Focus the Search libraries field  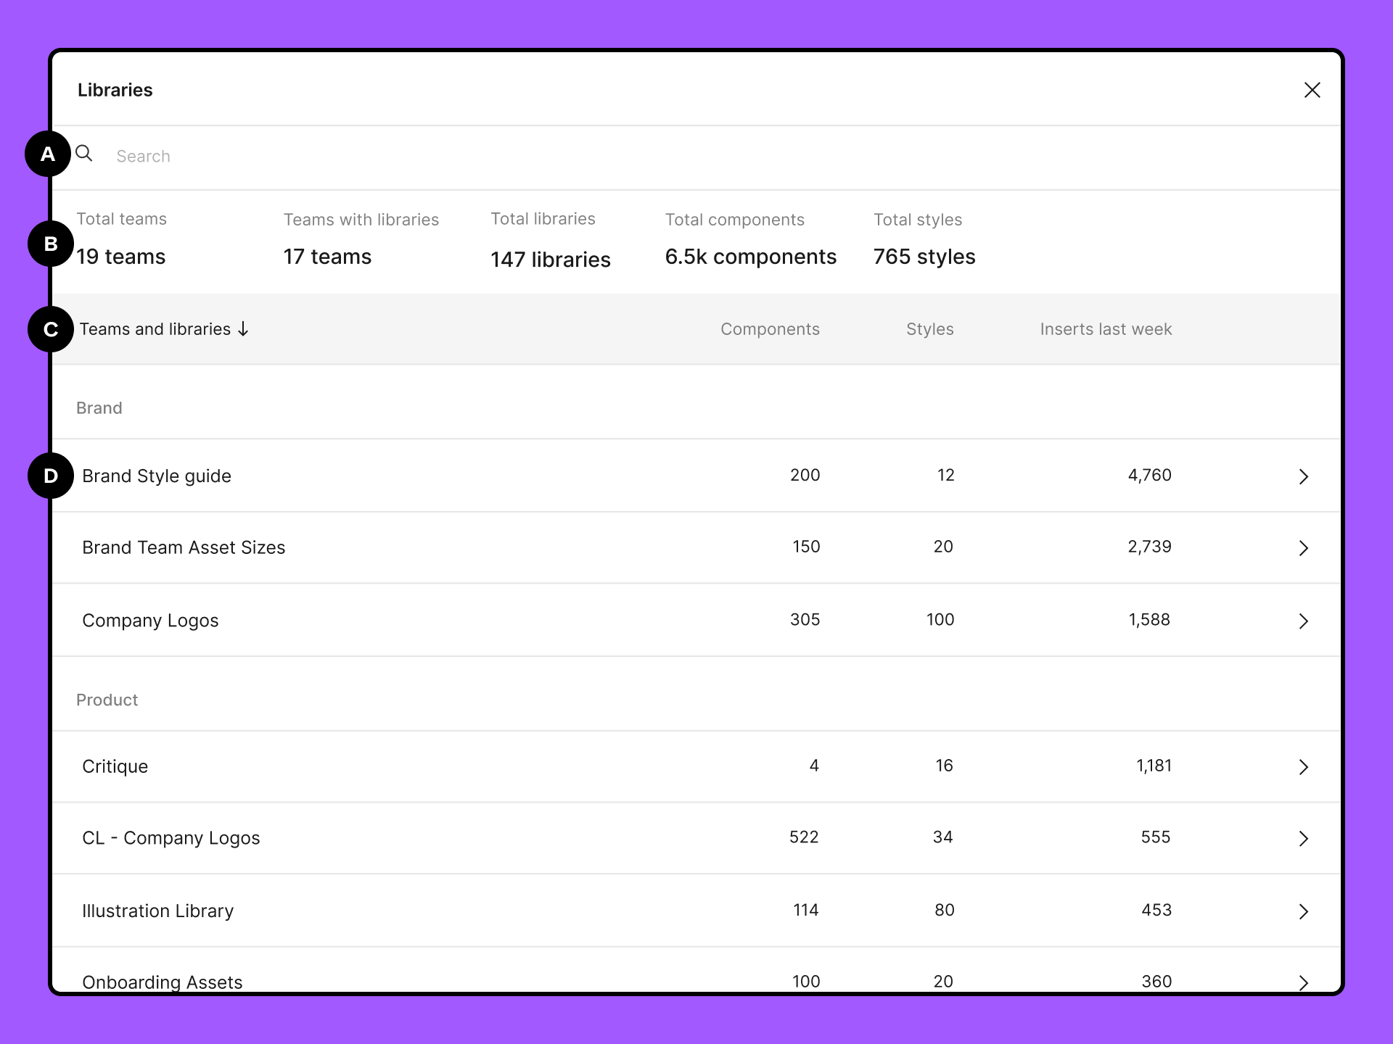(696, 157)
